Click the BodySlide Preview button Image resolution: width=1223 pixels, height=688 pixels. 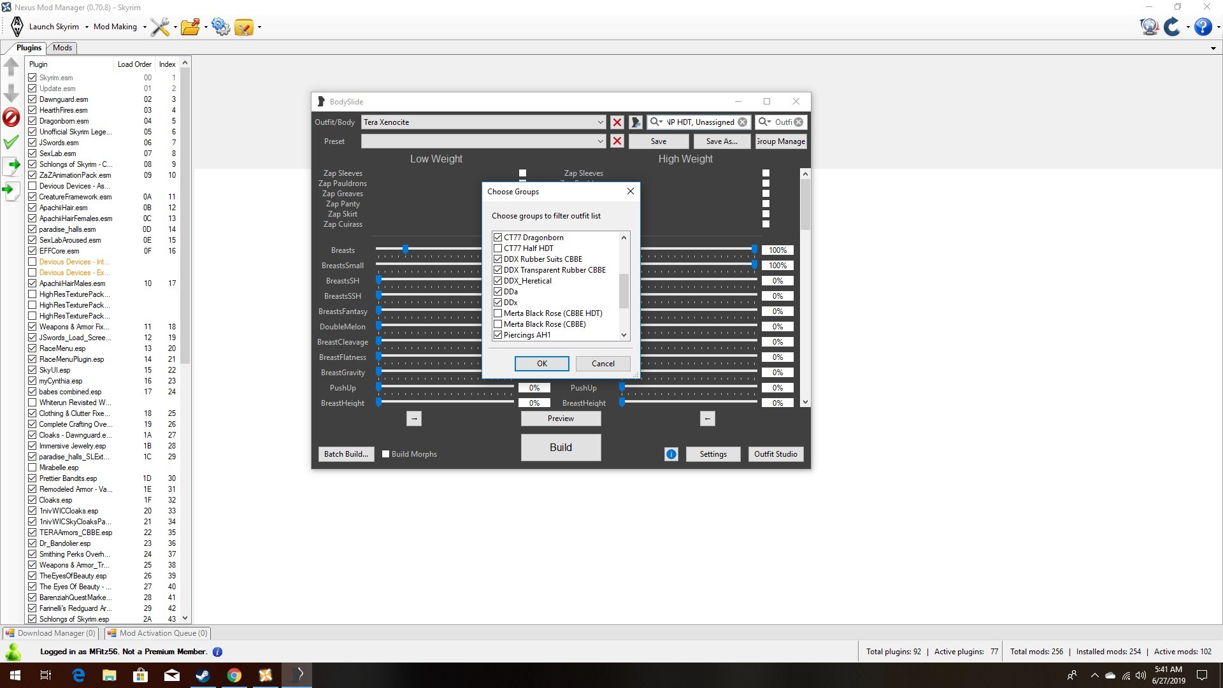561,419
